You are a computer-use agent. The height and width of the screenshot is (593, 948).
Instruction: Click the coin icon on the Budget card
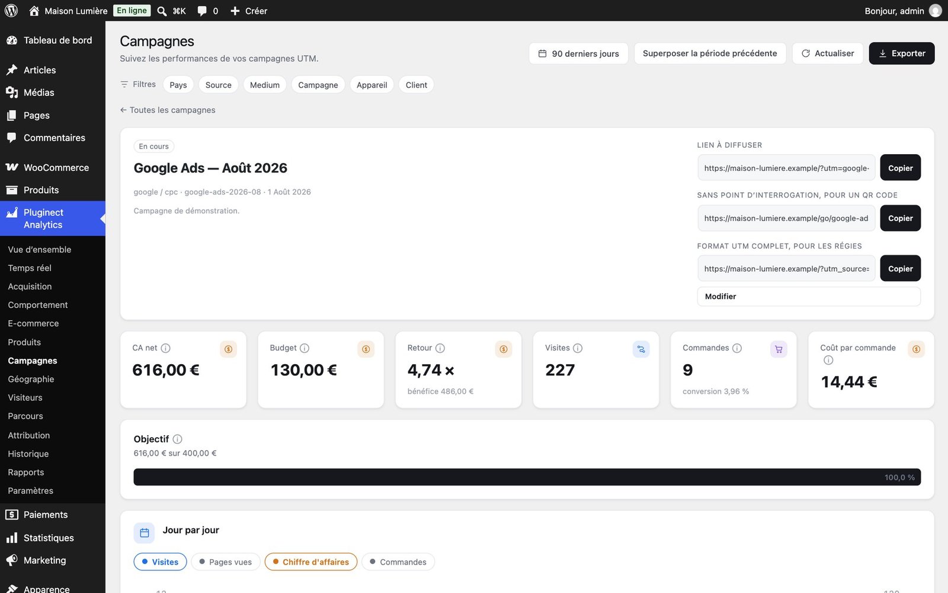click(366, 349)
